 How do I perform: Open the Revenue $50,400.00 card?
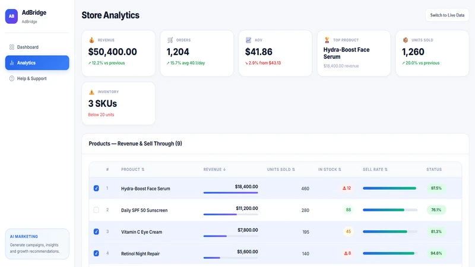(118, 53)
